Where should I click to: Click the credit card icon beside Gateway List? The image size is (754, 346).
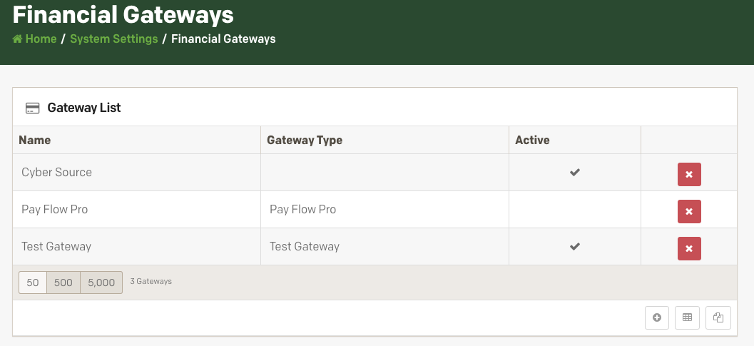pos(32,108)
